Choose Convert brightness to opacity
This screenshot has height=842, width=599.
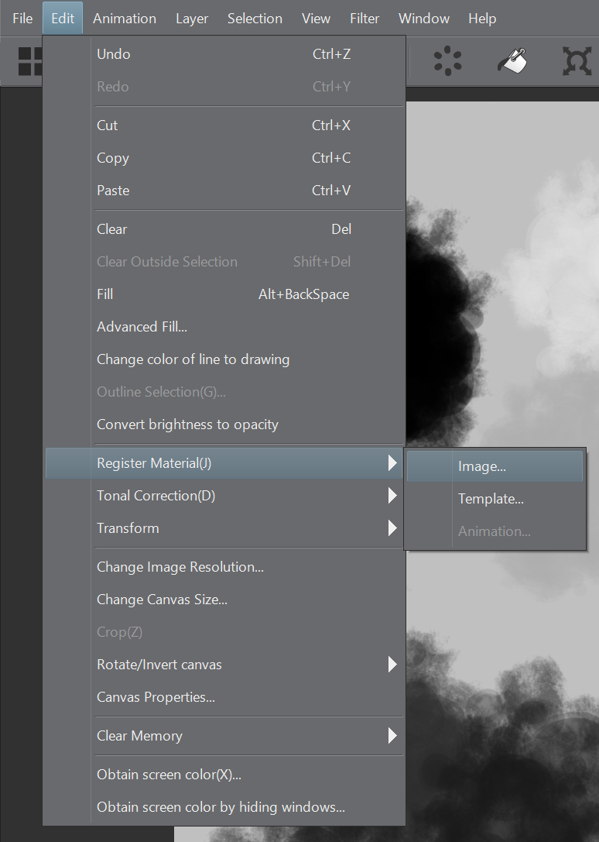pyautogui.click(x=224, y=424)
